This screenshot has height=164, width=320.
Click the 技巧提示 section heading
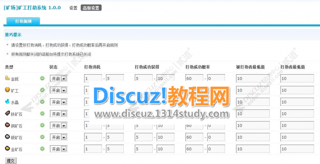point(13,35)
